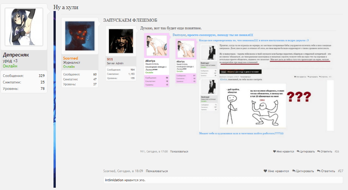Click the blue 'Может тебе в художники' line

[241, 133]
